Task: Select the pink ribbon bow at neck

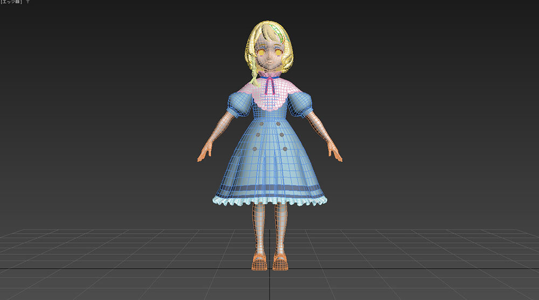Action: (269, 83)
